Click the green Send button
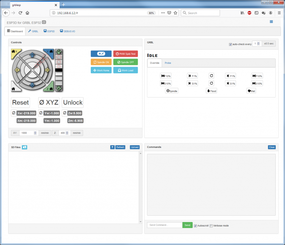The height and width of the screenshot is (245, 285). coord(187,225)
